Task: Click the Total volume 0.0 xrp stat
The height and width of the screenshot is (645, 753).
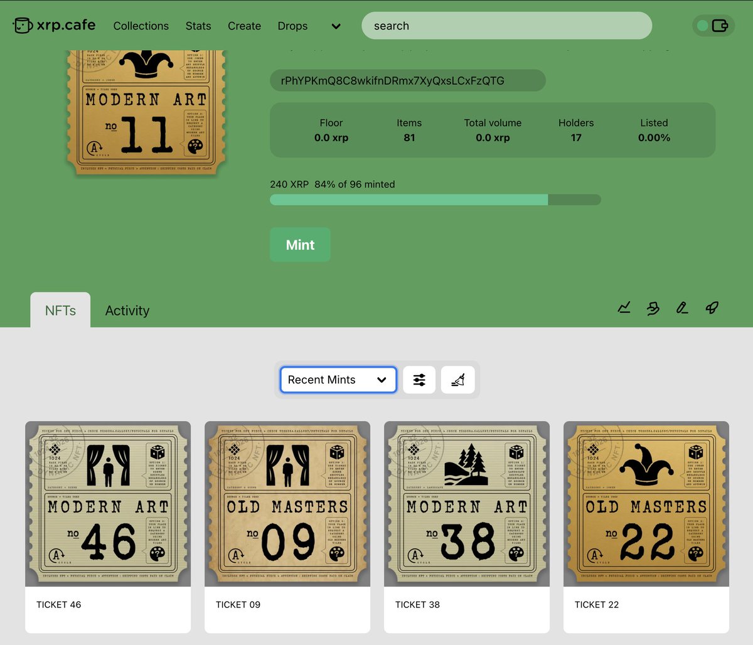Action: 493,130
